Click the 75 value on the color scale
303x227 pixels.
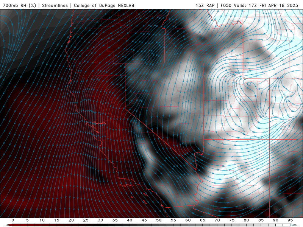[x=232, y=220]
